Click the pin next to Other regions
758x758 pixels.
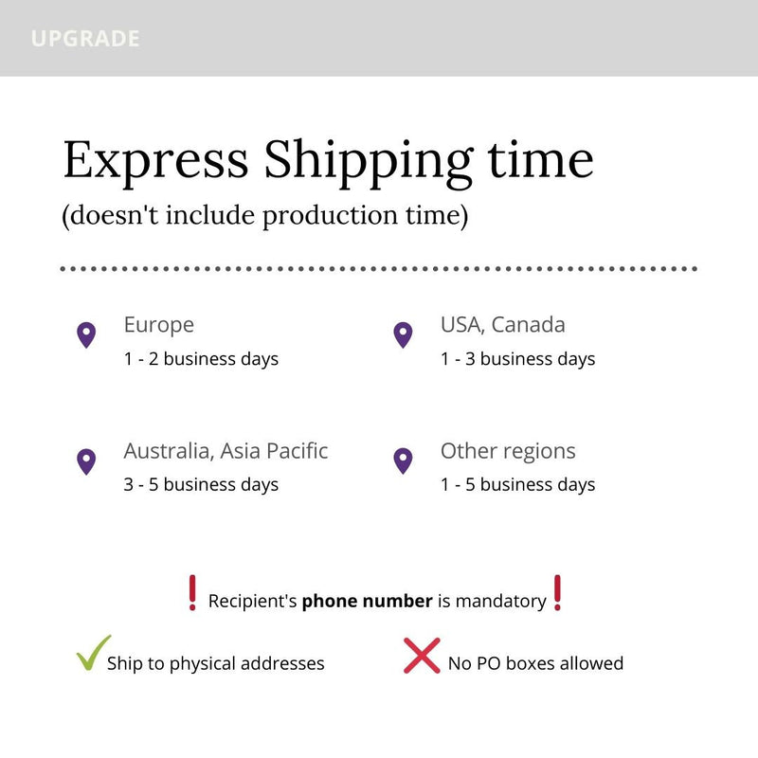pyautogui.click(x=403, y=461)
